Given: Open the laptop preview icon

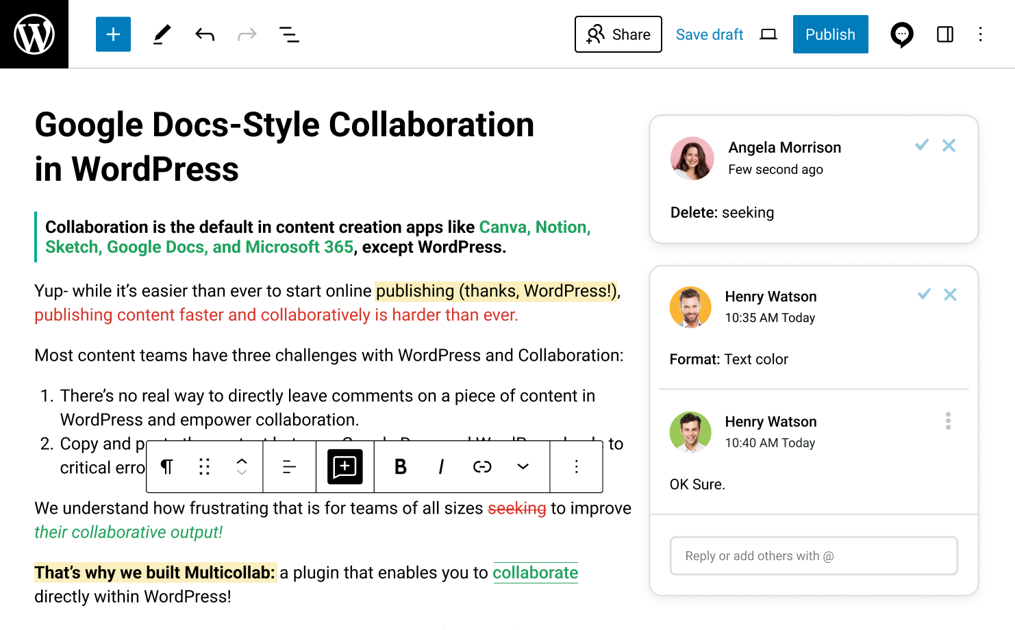Looking at the screenshot, I should click(768, 34).
